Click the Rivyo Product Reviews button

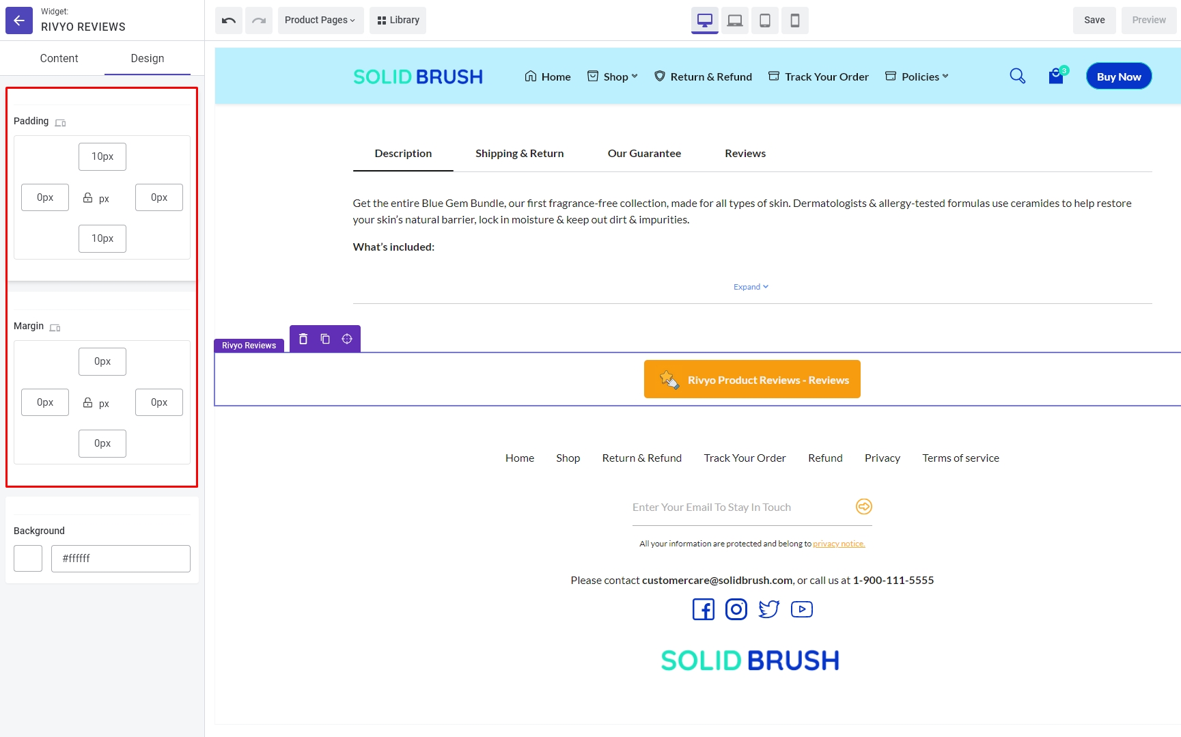[x=752, y=379]
